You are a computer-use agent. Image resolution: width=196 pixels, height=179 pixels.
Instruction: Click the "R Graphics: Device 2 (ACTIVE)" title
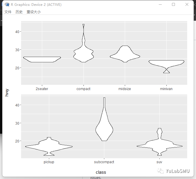point(36,5)
